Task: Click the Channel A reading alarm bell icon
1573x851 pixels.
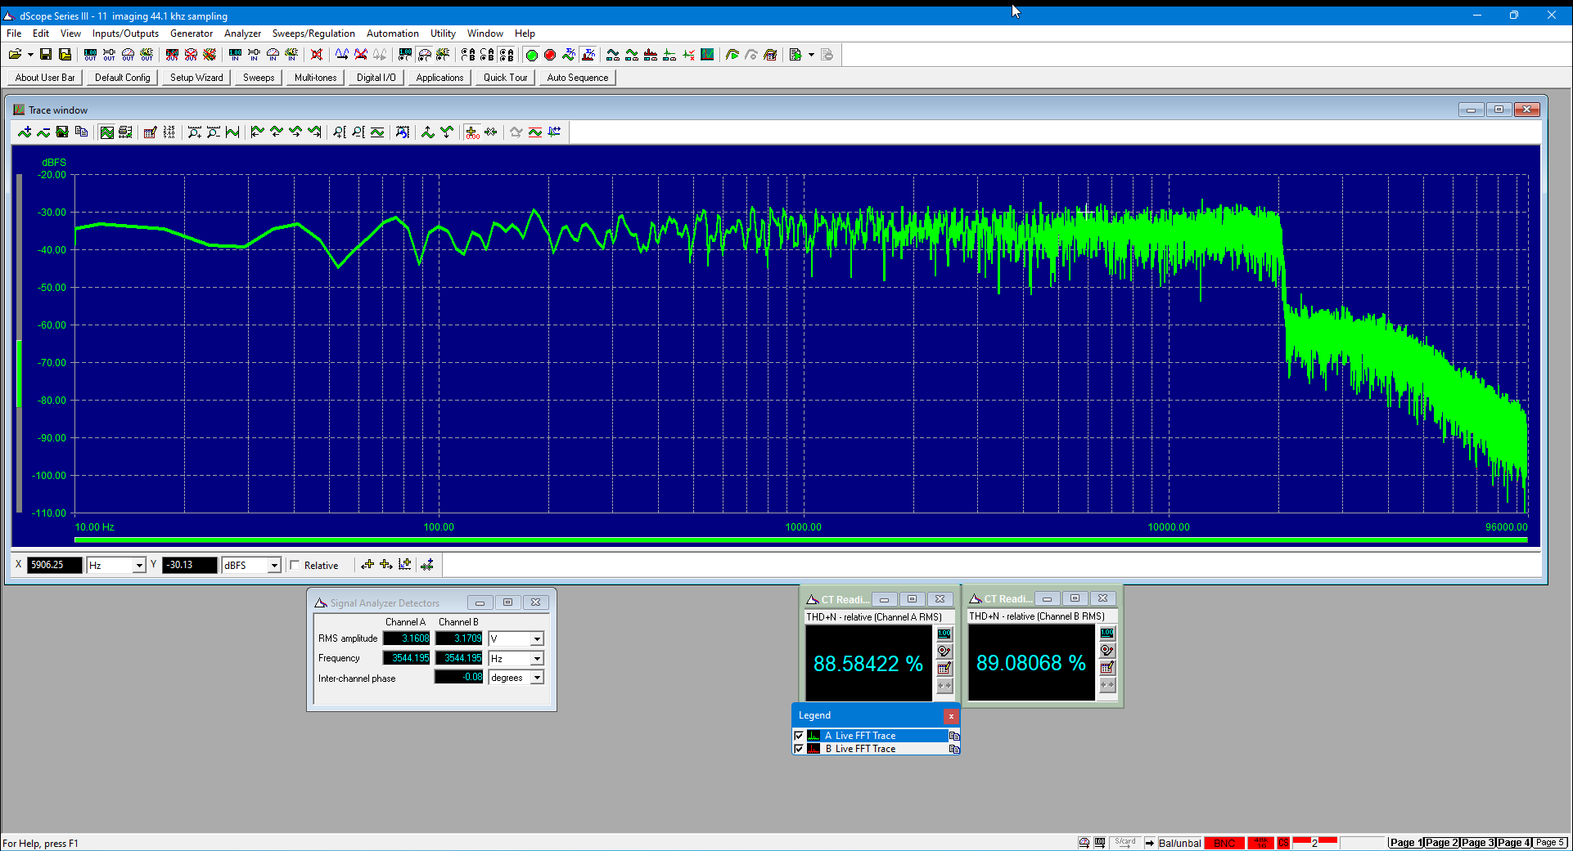Action: coord(944,651)
